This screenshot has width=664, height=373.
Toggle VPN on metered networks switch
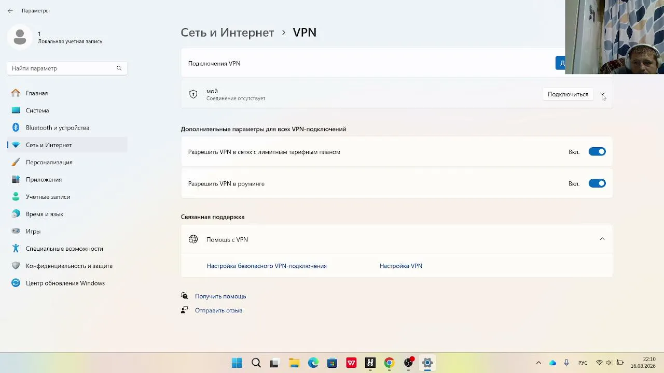tap(597, 152)
